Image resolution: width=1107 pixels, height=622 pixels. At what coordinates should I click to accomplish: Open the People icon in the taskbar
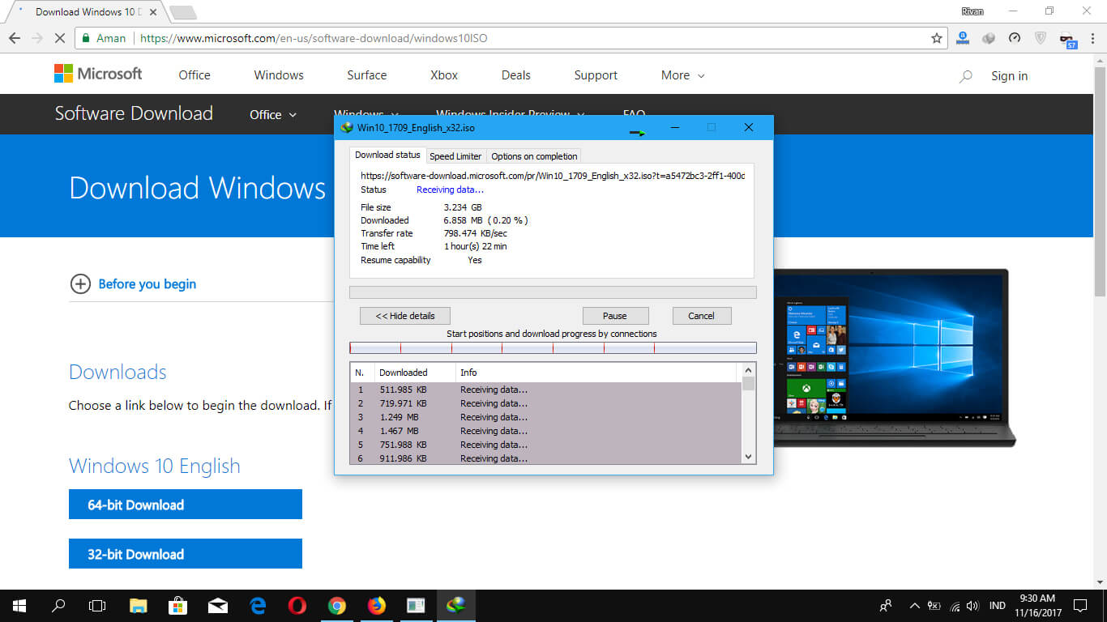tap(886, 605)
